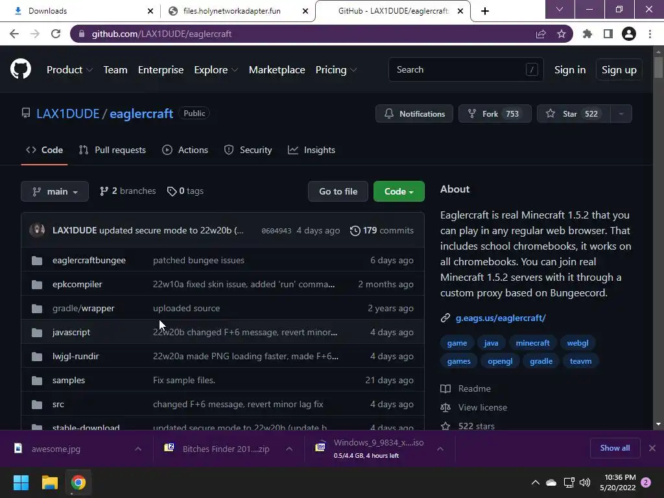
Task: Switch to the Code tab
Action: coord(44,150)
